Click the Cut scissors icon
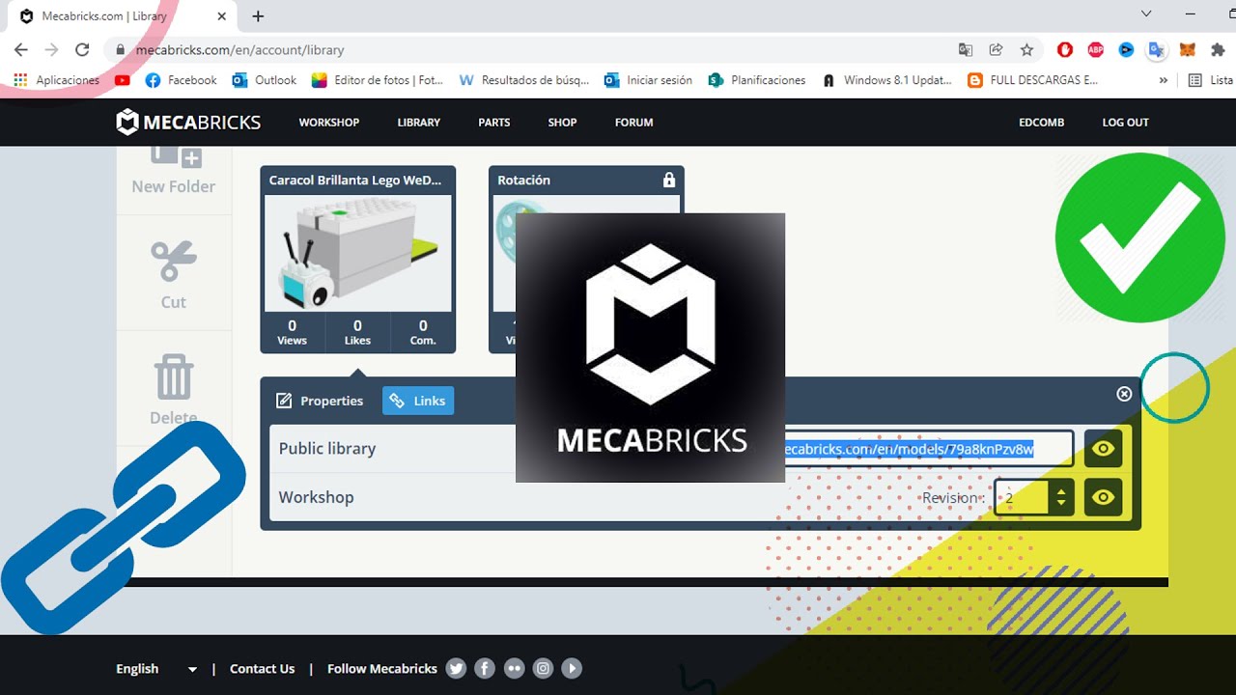1236x695 pixels. (174, 262)
